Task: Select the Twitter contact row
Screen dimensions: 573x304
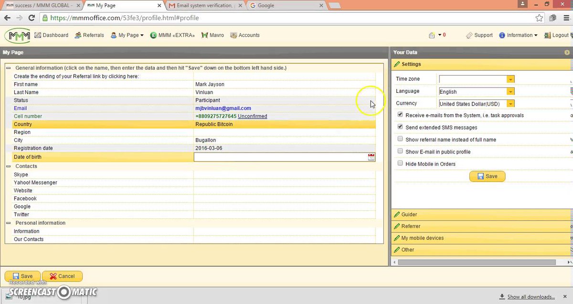Action: (194, 215)
